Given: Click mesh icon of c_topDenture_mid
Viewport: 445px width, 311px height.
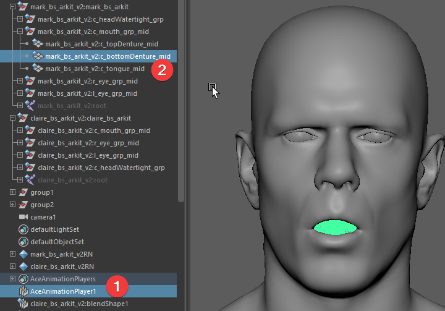Looking at the screenshot, I should 38,43.
